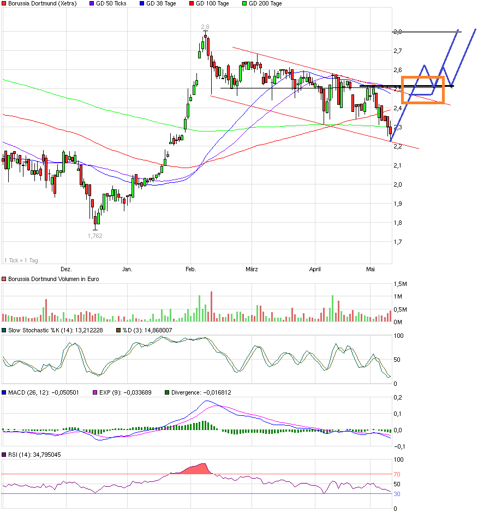Click the 1,762 low price annotation

[95, 236]
